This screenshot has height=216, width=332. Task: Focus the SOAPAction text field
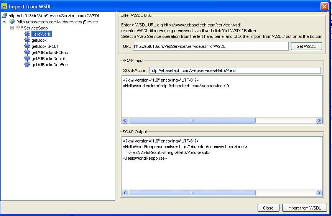[x=235, y=70]
